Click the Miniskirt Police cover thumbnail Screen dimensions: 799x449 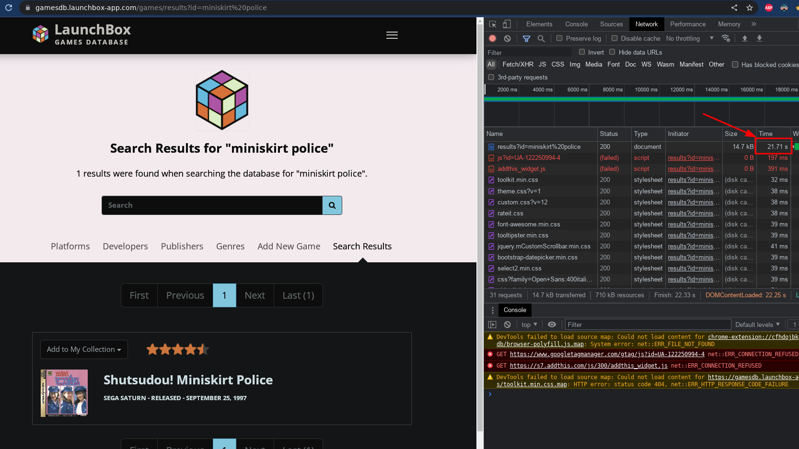click(x=64, y=393)
